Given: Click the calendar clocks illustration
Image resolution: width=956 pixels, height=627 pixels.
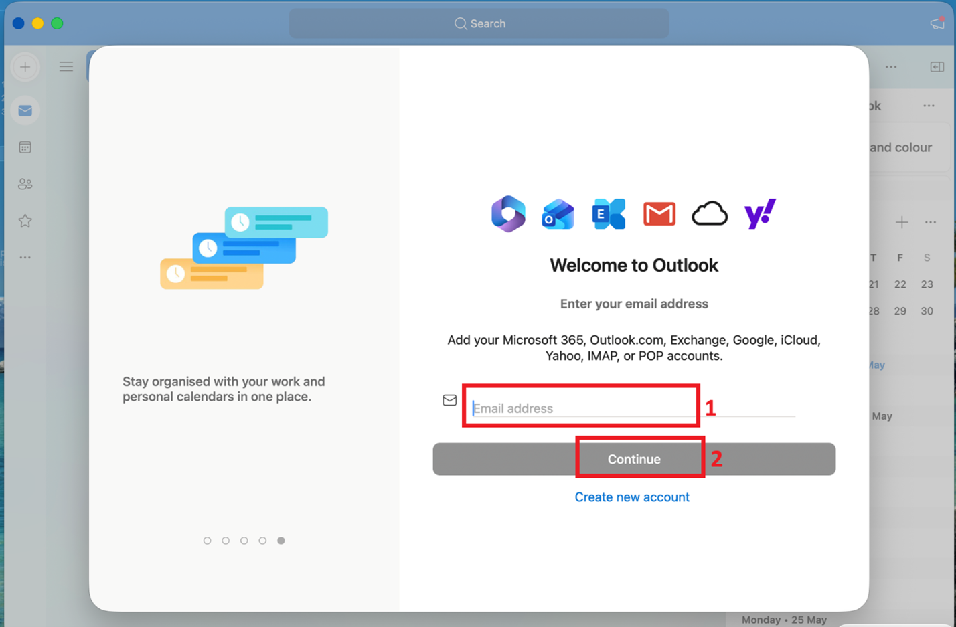Looking at the screenshot, I should click(x=244, y=248).
